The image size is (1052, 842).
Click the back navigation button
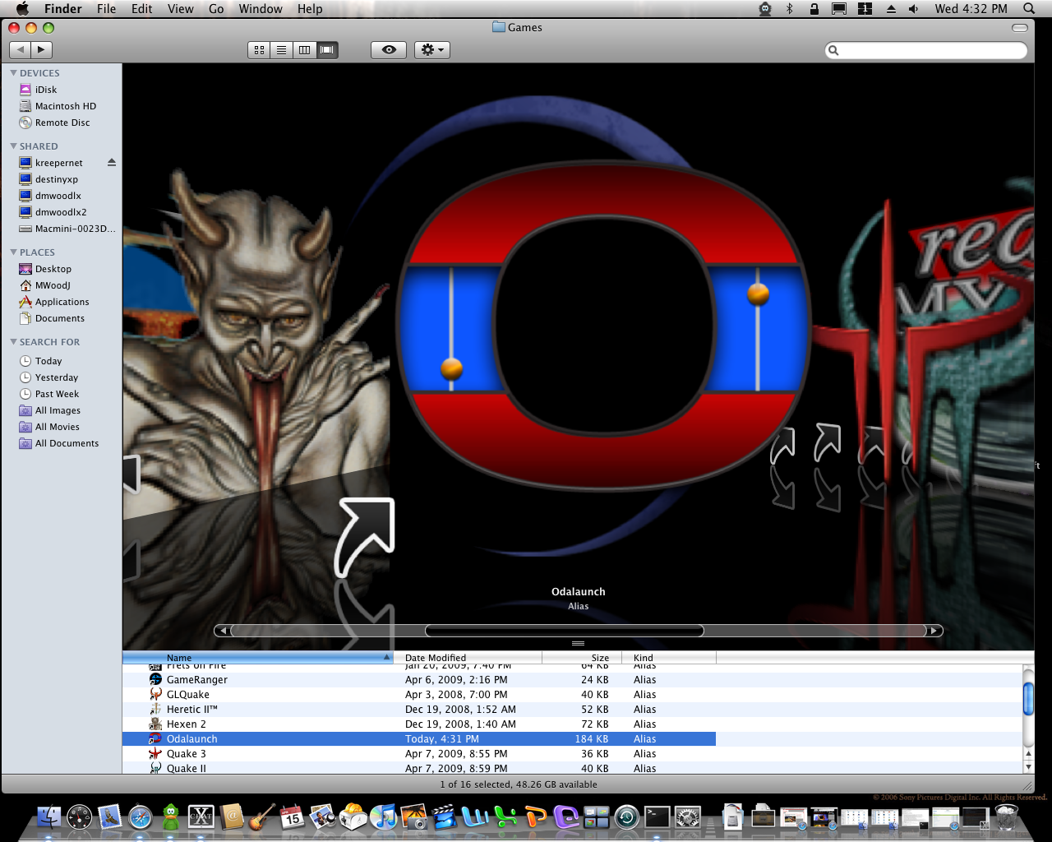tap(21, 50)
